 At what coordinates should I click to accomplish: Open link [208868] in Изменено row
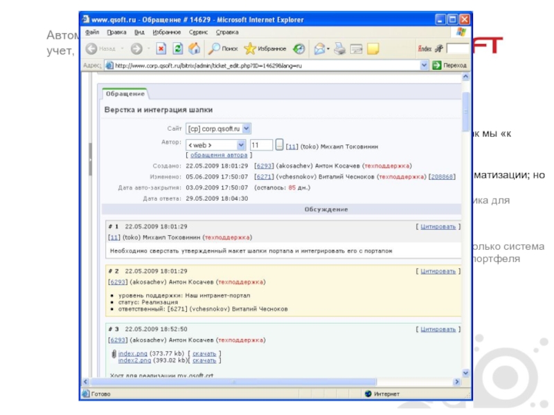pyautogui.click(x=442, y=177)
